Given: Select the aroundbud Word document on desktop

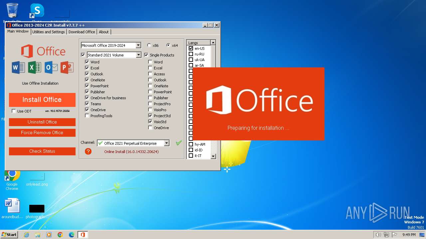Looking at the screenshot, I should click(x=12, y=209).
